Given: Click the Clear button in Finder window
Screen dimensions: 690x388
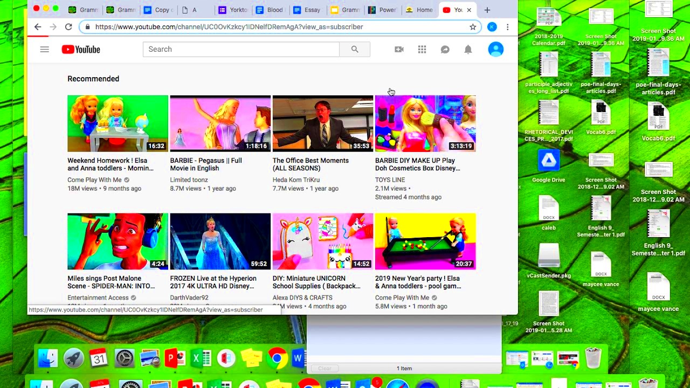Looking at the screenshot, I should pos(325,369).
